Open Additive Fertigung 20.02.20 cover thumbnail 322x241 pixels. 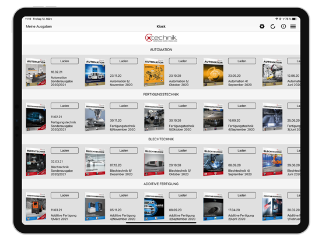pos(272,207)
